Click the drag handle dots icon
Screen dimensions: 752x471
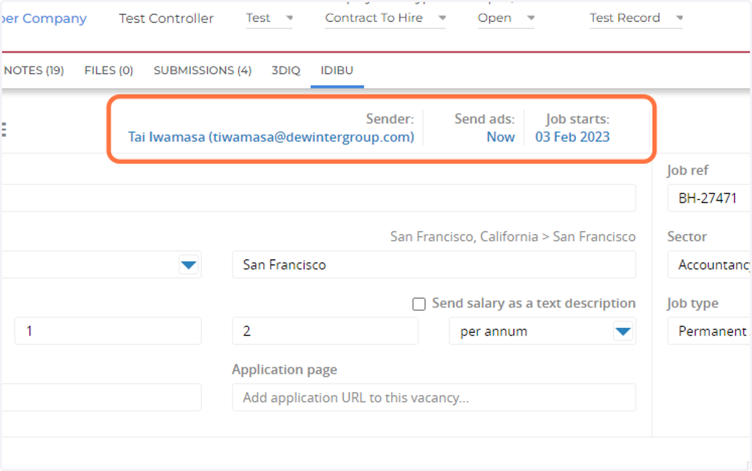tap(4, 130)
